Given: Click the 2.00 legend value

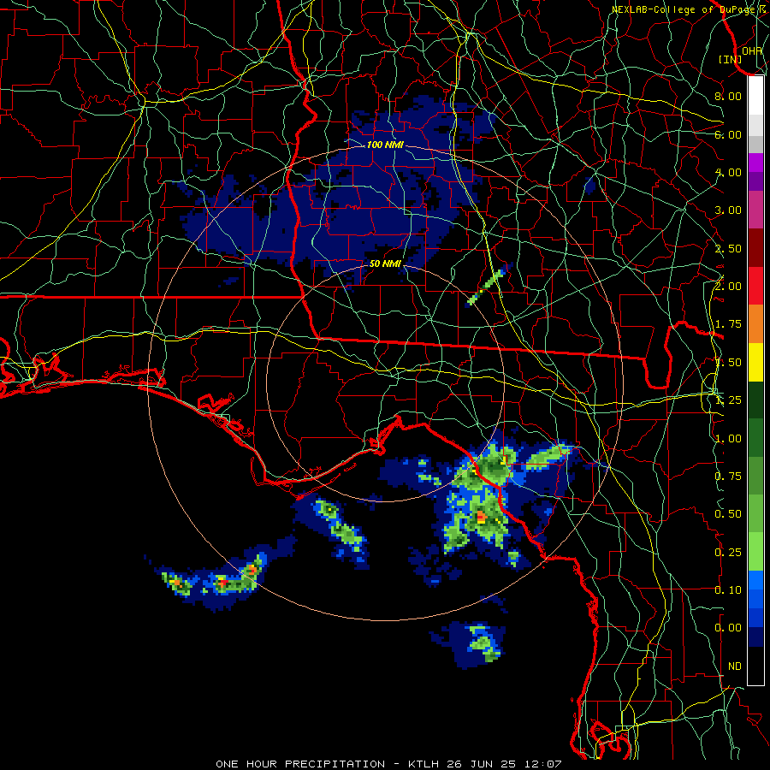Looking at the screenshot, I should pos(728,287).
